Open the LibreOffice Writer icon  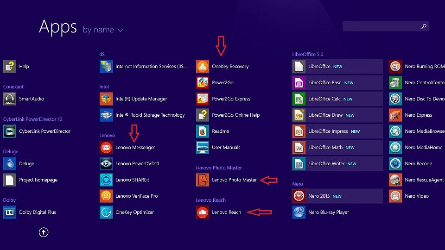[299, 164]
